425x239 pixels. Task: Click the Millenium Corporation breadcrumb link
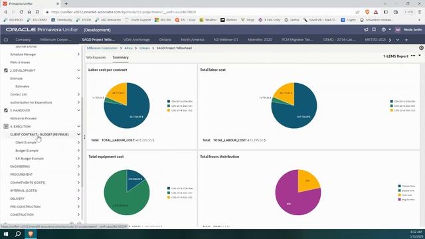102,48
